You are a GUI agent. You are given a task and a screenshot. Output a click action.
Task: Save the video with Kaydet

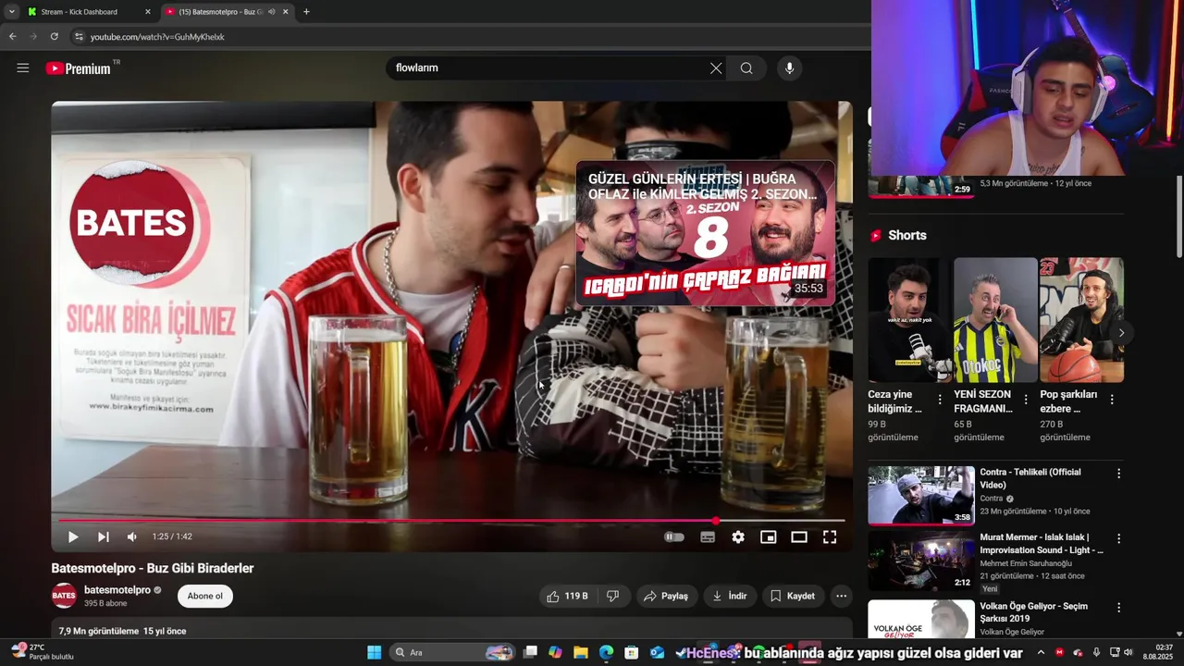coord(793,596)
